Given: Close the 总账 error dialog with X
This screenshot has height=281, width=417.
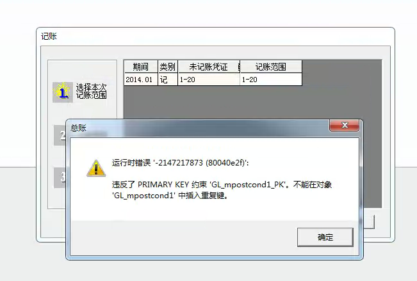Looking at the screenshot, I should [345, 125].
